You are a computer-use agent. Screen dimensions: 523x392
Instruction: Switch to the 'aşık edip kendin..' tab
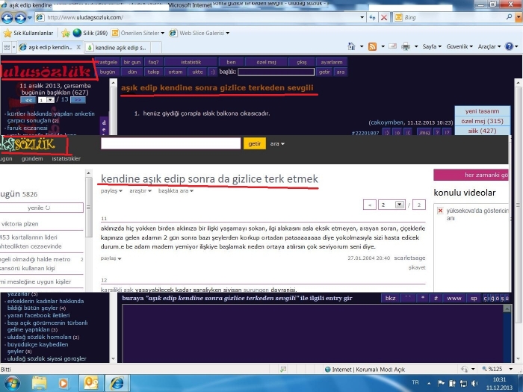click(x=49, y=47)
